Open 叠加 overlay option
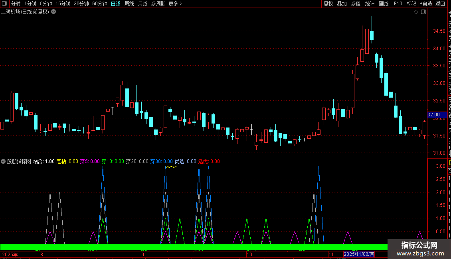 [x=342, y=4]
